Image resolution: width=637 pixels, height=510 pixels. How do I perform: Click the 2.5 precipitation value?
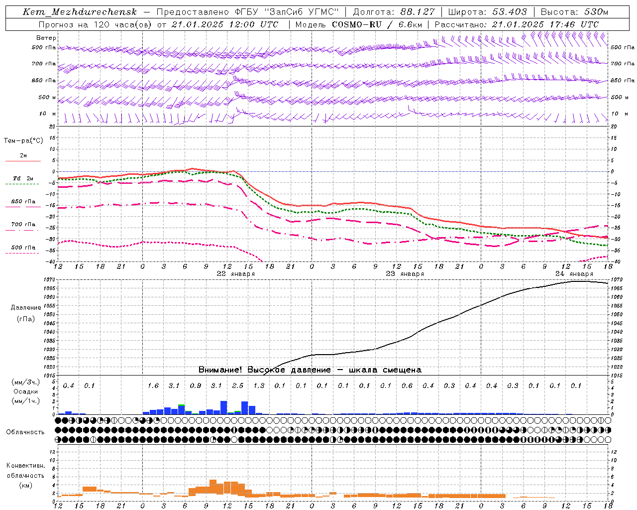coord(238,385)
